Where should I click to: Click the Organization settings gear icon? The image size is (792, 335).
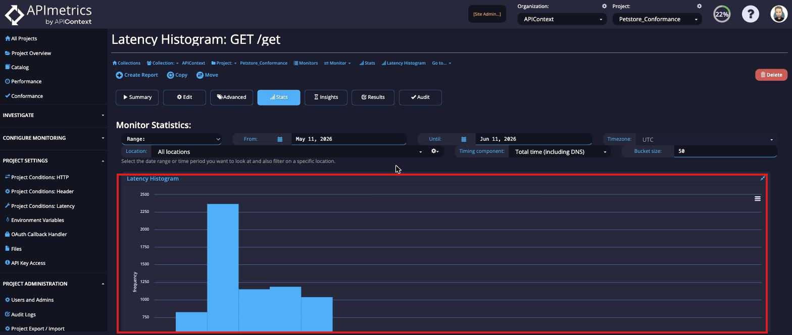604,7
